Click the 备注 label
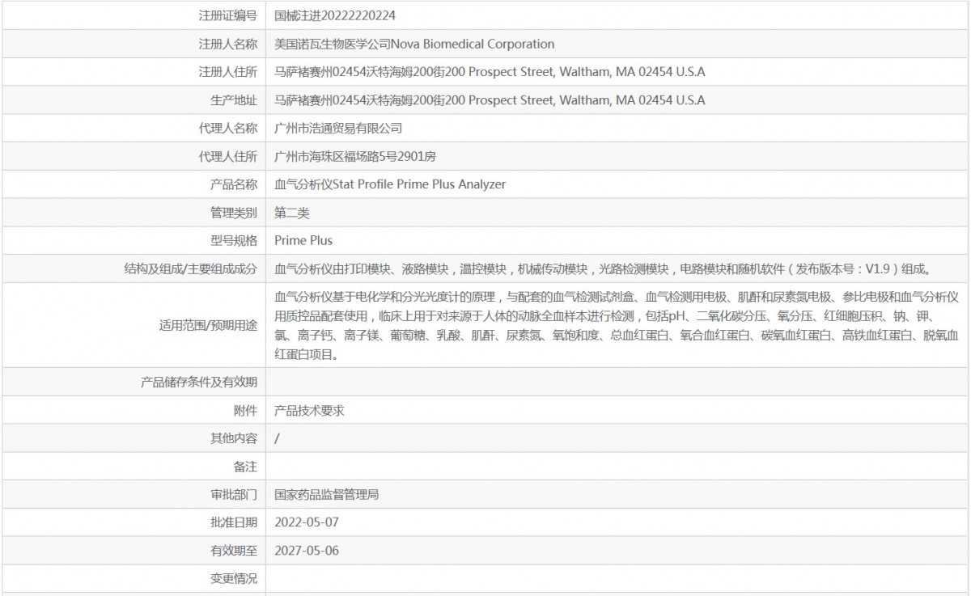 click(245, 466)
